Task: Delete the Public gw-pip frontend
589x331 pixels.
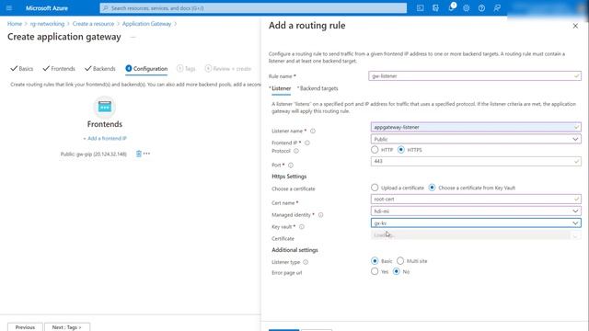Action: tap(139, 154)
